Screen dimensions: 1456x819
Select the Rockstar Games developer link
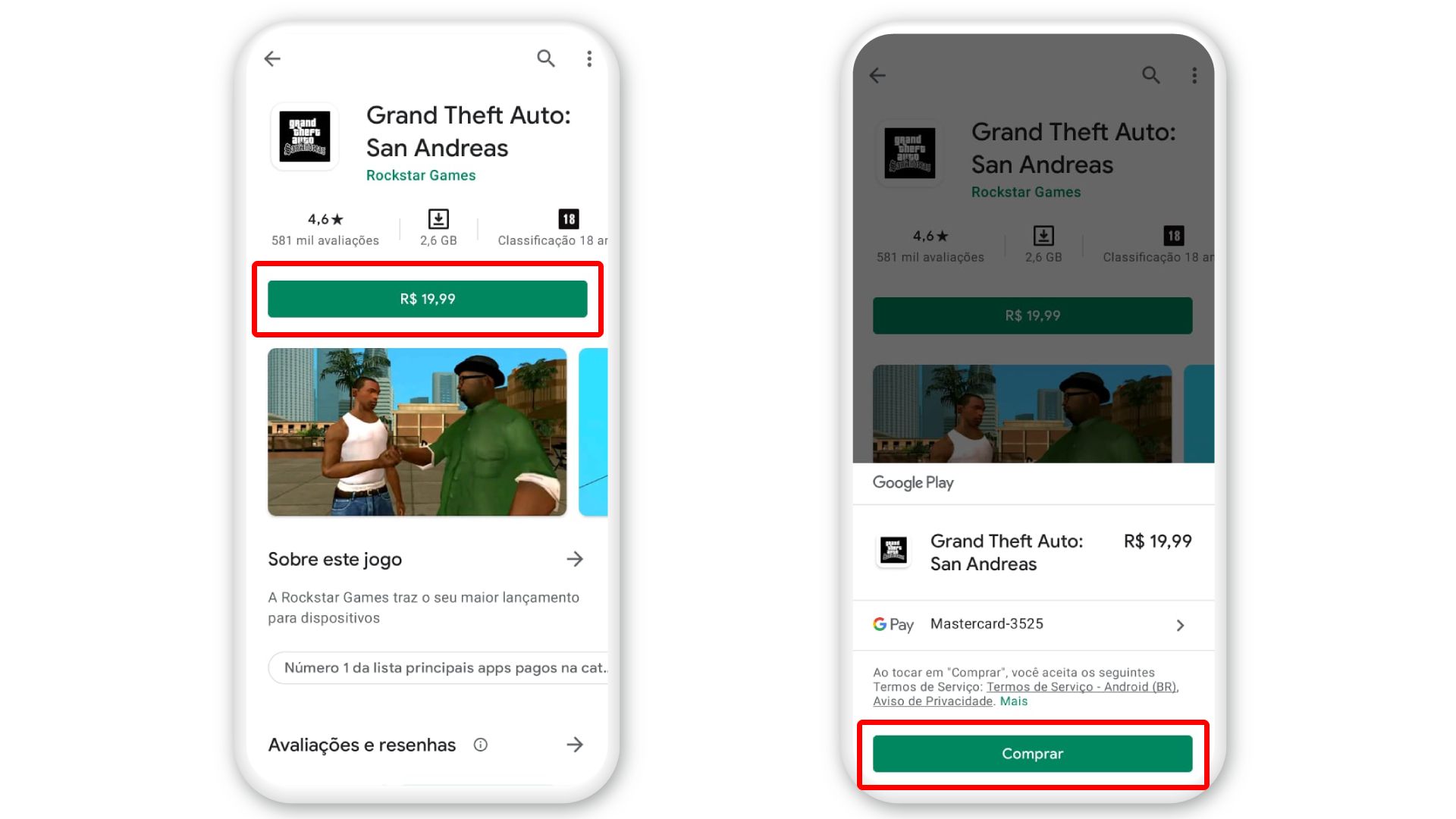[x=421, y=175]
